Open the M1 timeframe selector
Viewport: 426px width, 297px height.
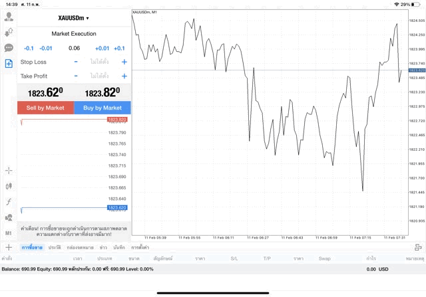coord(9,233)
